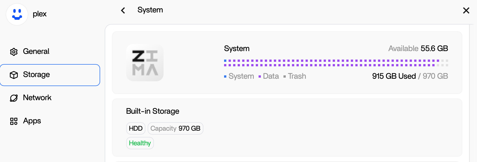Click the General gear icon

(14, 52)
